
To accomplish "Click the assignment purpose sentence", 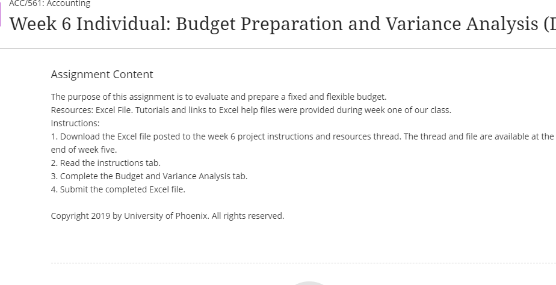I will (219, 97).
